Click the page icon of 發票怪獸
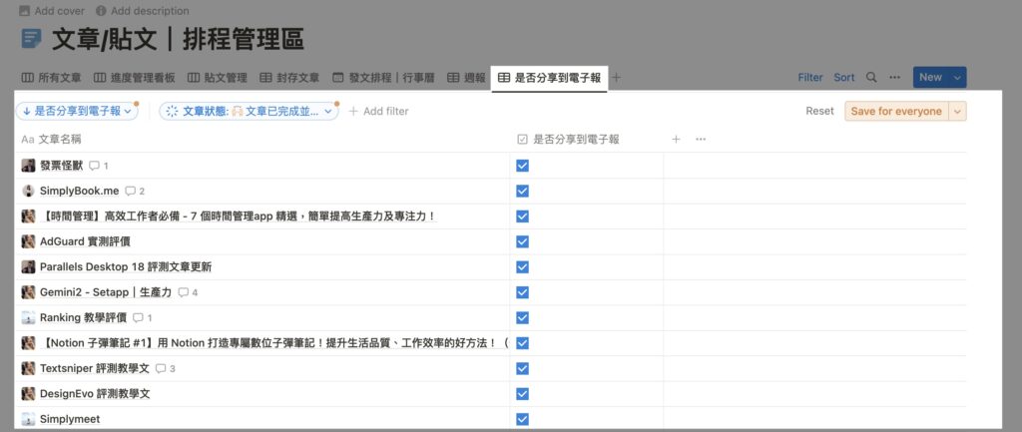 (x=28, y=166)
